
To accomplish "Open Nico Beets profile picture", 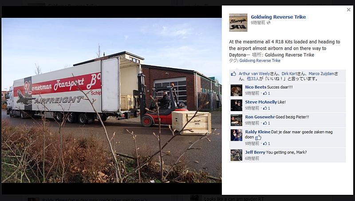I will point(237,90).
